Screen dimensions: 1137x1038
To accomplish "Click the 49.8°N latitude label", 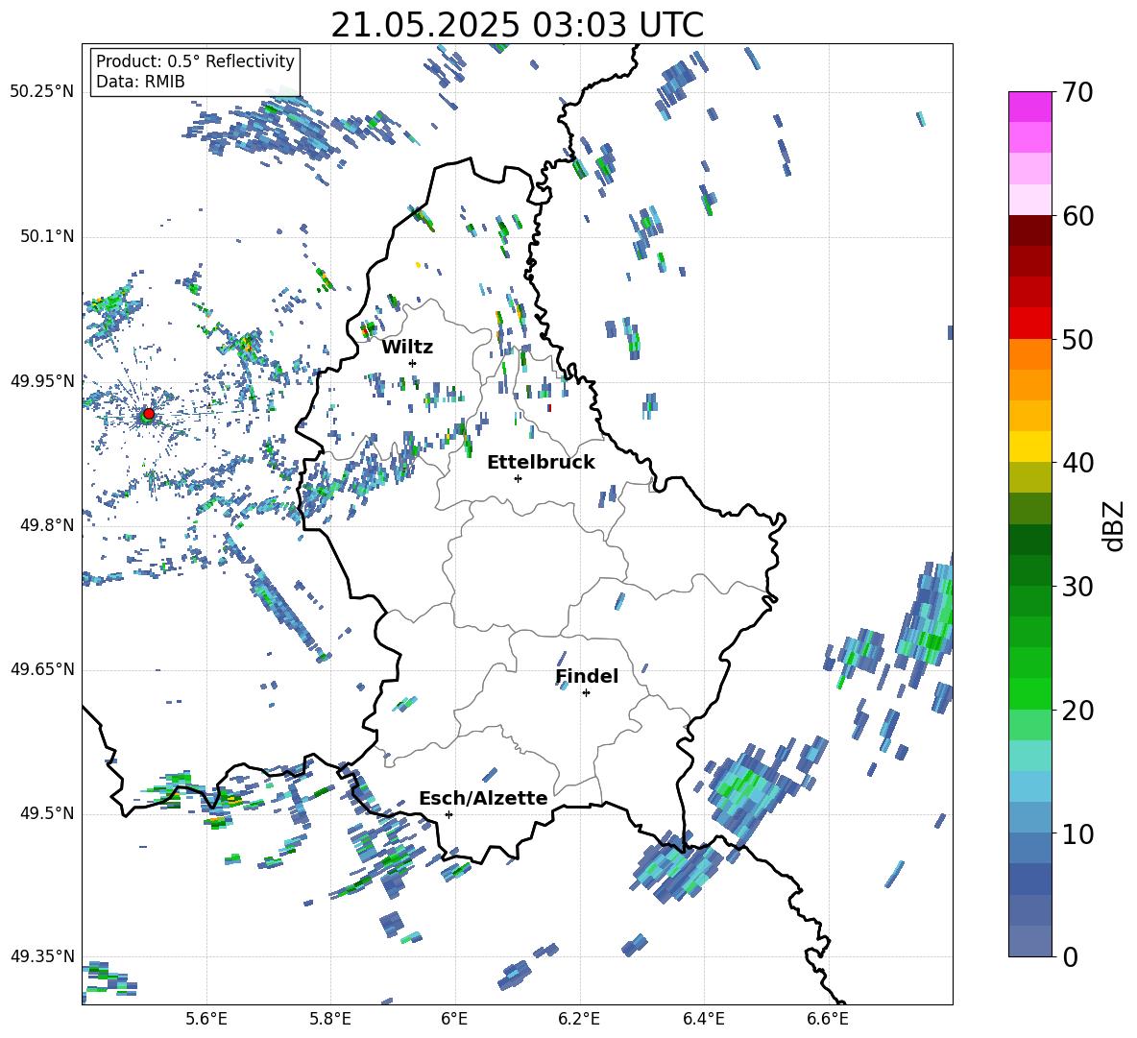I will (x=47, y=525).
